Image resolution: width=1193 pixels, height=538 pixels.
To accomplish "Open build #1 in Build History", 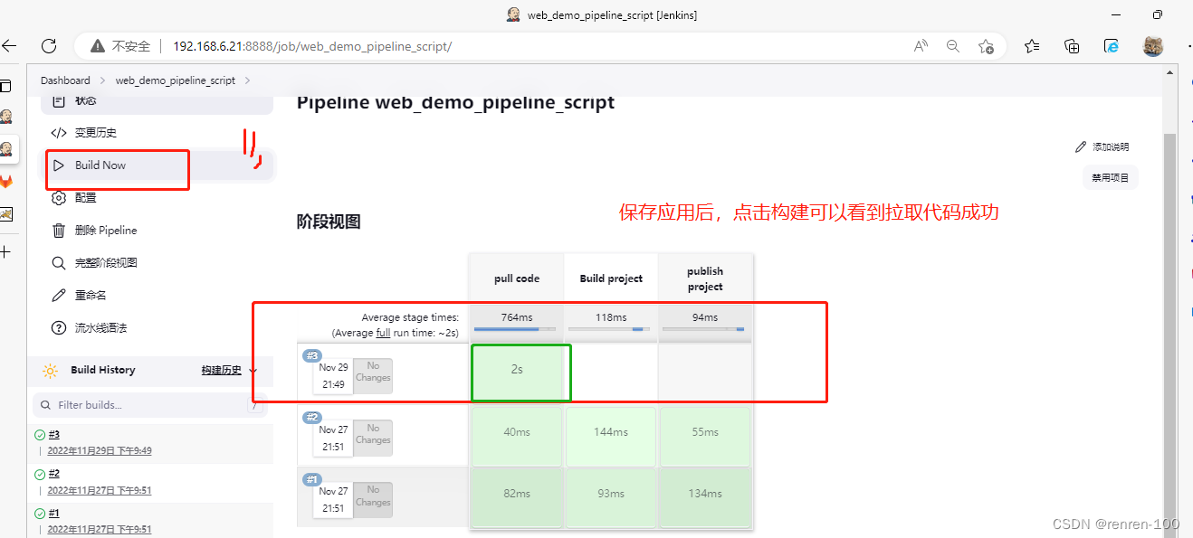I will click(x=54, y=514).
